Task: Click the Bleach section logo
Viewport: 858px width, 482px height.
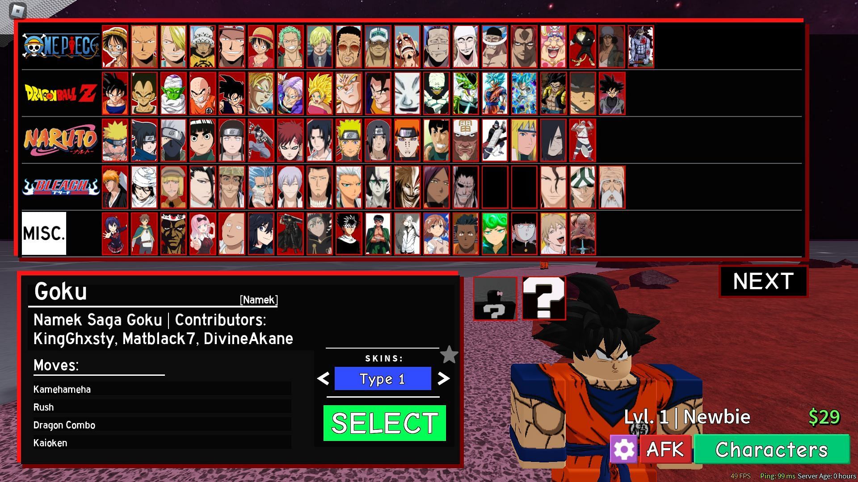Action: tap(60, 186)
